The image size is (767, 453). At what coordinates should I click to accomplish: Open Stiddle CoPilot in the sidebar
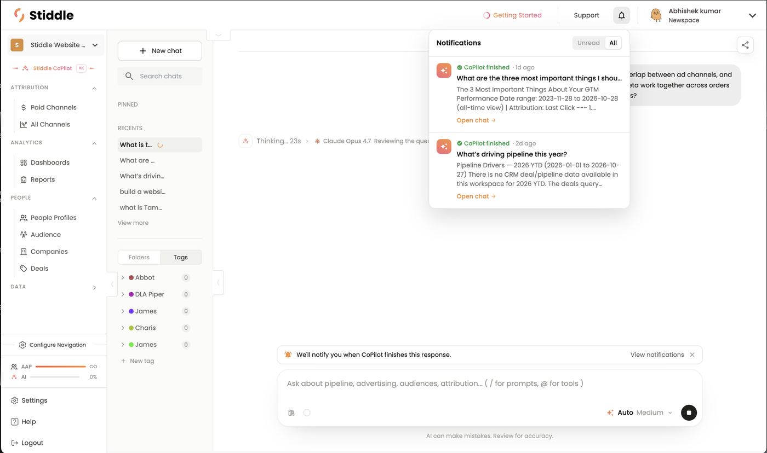click(53, 68)
